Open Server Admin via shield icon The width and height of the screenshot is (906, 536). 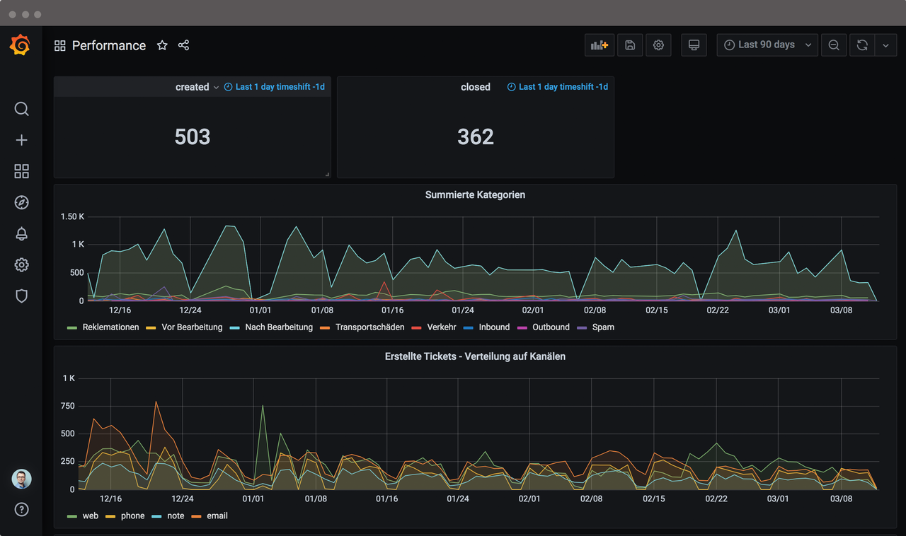click(x=21, y=296)
